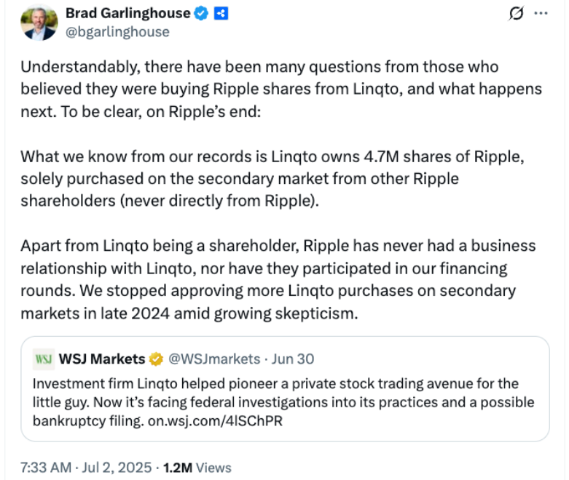
Task: Click the gold verified badge beside WSJ Markets
Action: (x=156, y=359)
